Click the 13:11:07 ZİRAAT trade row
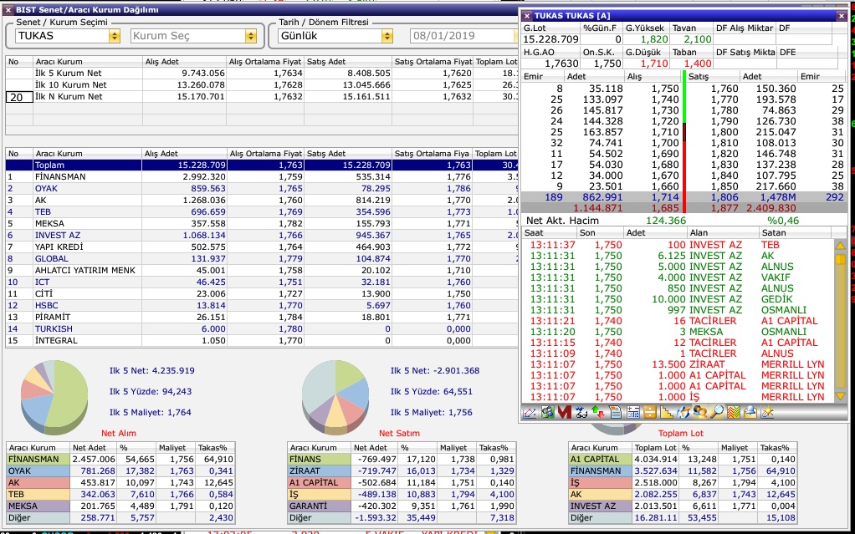 (x=678, y=364)
